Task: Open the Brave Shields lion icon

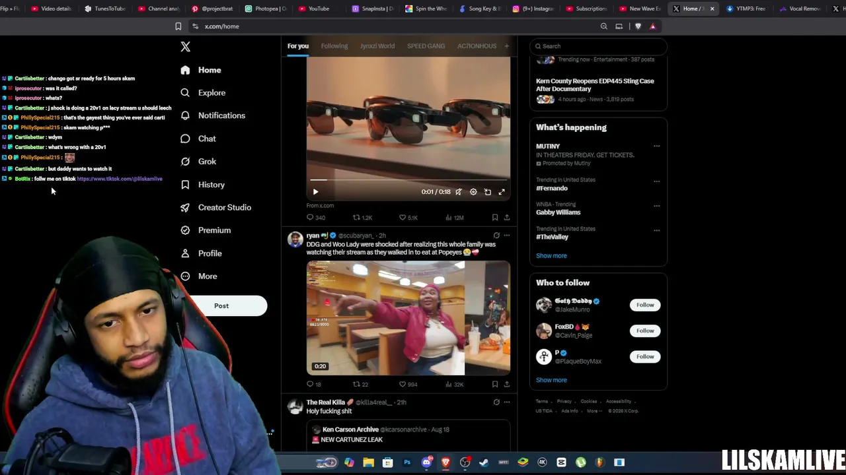Action: 638,26
